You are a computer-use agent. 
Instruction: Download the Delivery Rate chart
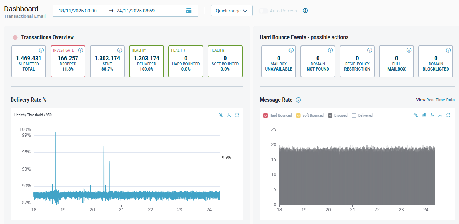click(x=229, y=115)
